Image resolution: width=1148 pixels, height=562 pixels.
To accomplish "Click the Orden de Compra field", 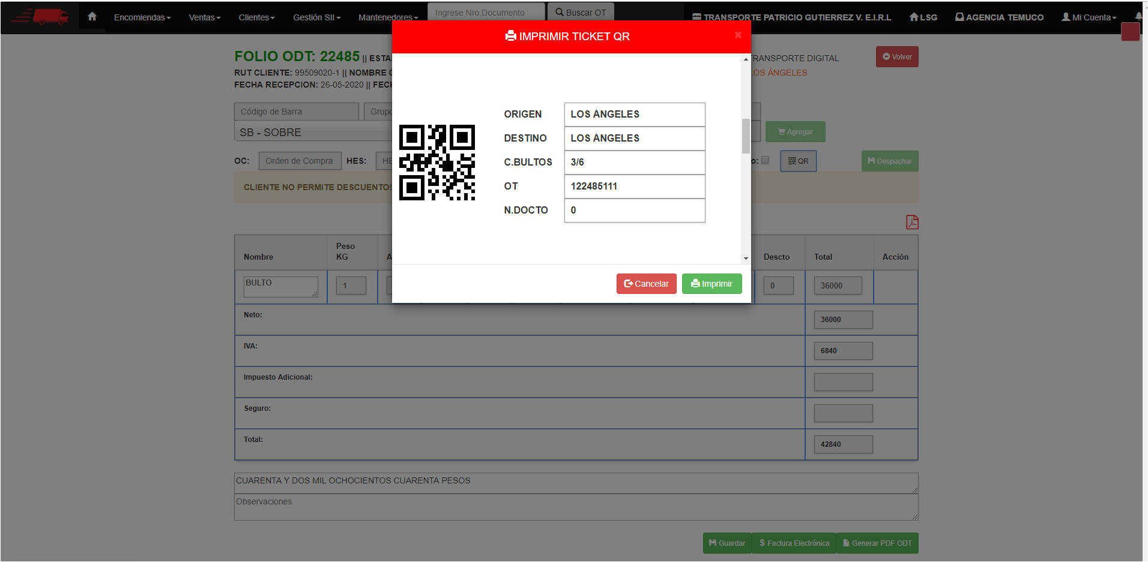I will pos(300,161).
